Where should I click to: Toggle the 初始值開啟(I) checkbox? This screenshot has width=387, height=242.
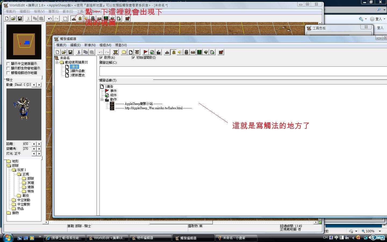tap(133, 58)
